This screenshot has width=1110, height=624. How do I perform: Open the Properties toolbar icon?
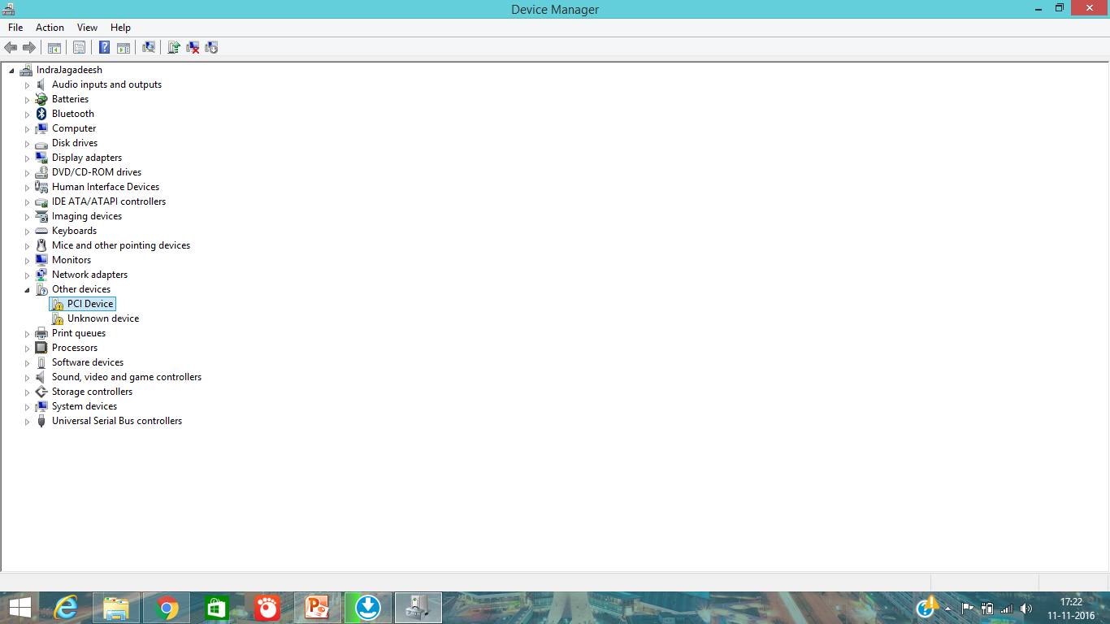tap(79, 47)
